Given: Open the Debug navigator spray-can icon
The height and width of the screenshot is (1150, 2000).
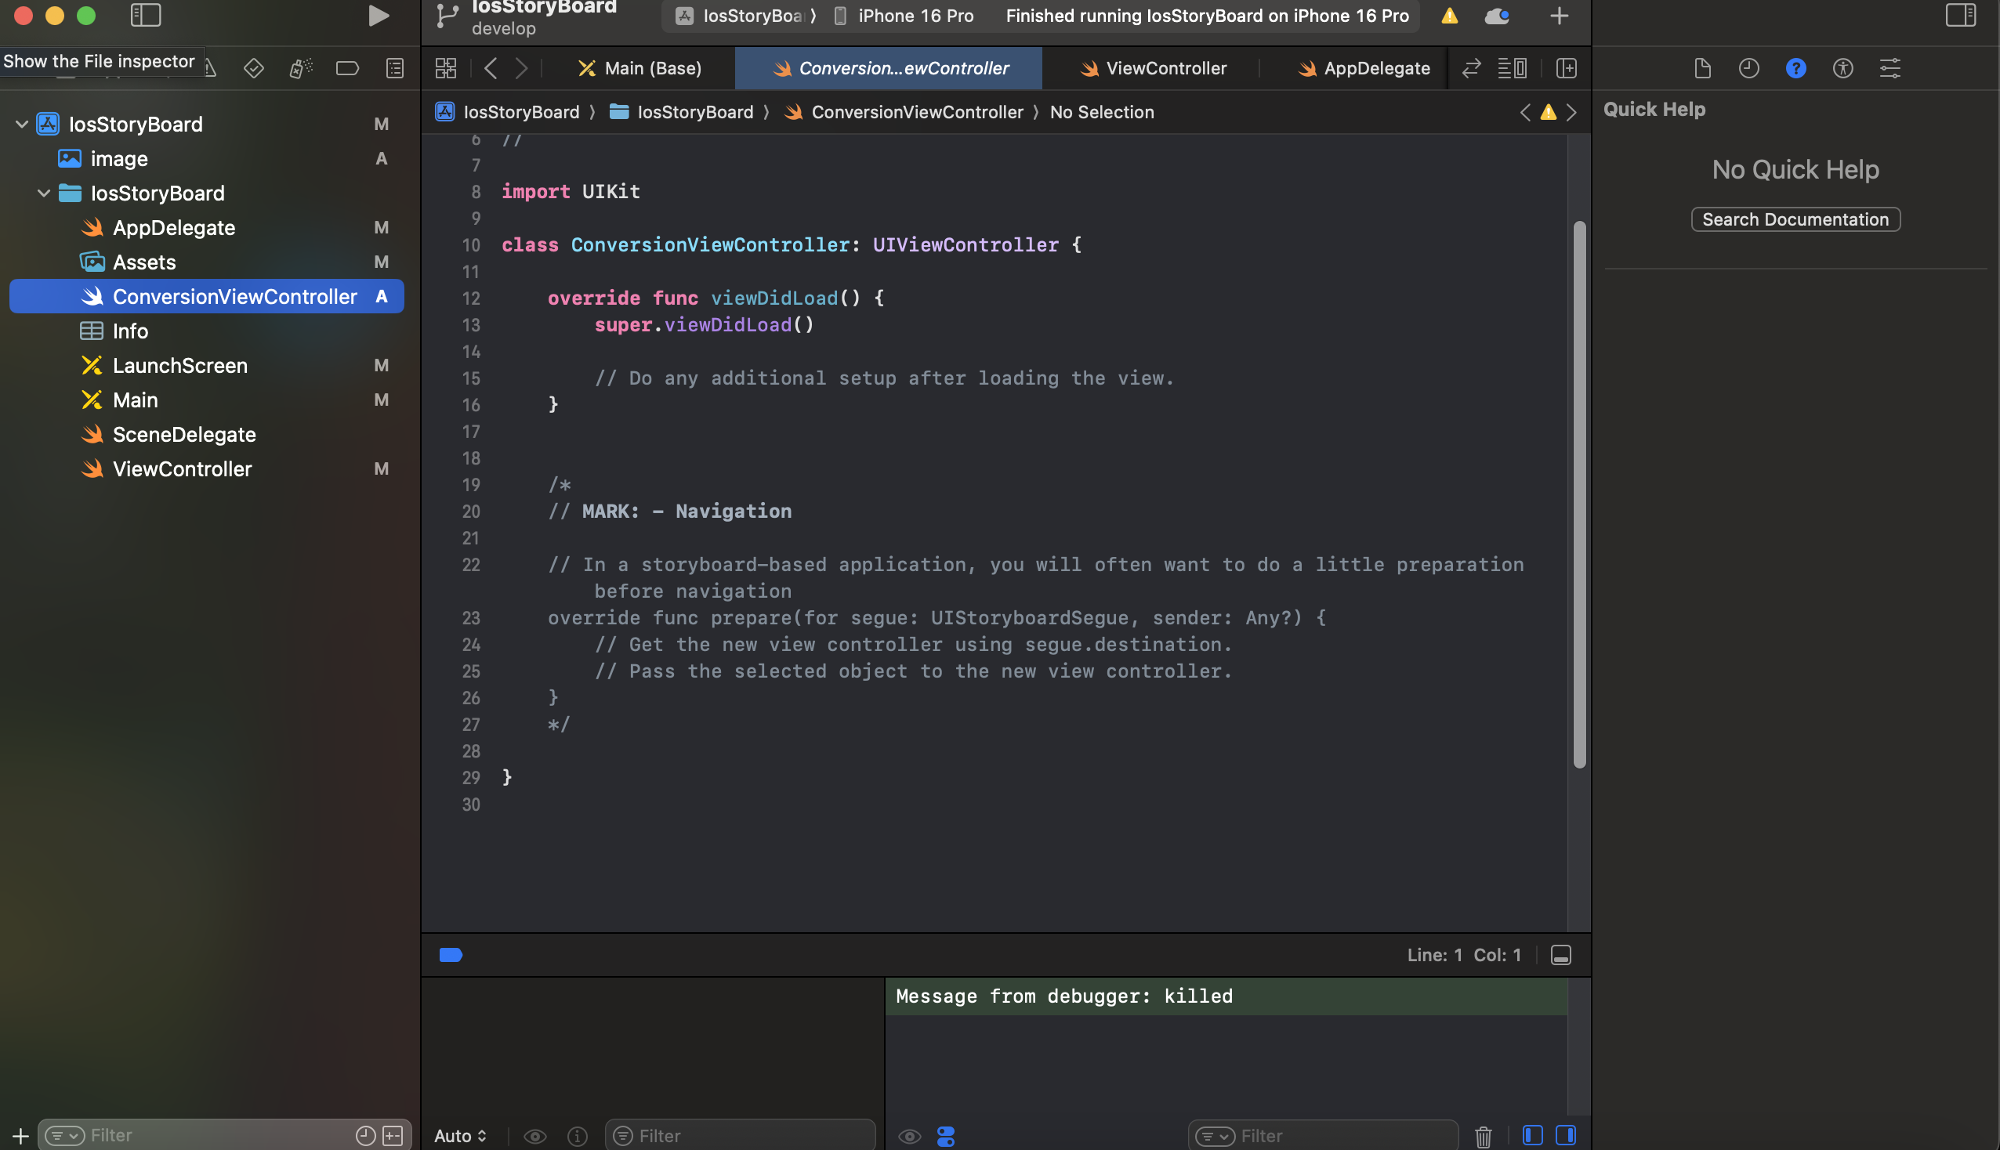Looking at the screenshot, I should [300, 69].
